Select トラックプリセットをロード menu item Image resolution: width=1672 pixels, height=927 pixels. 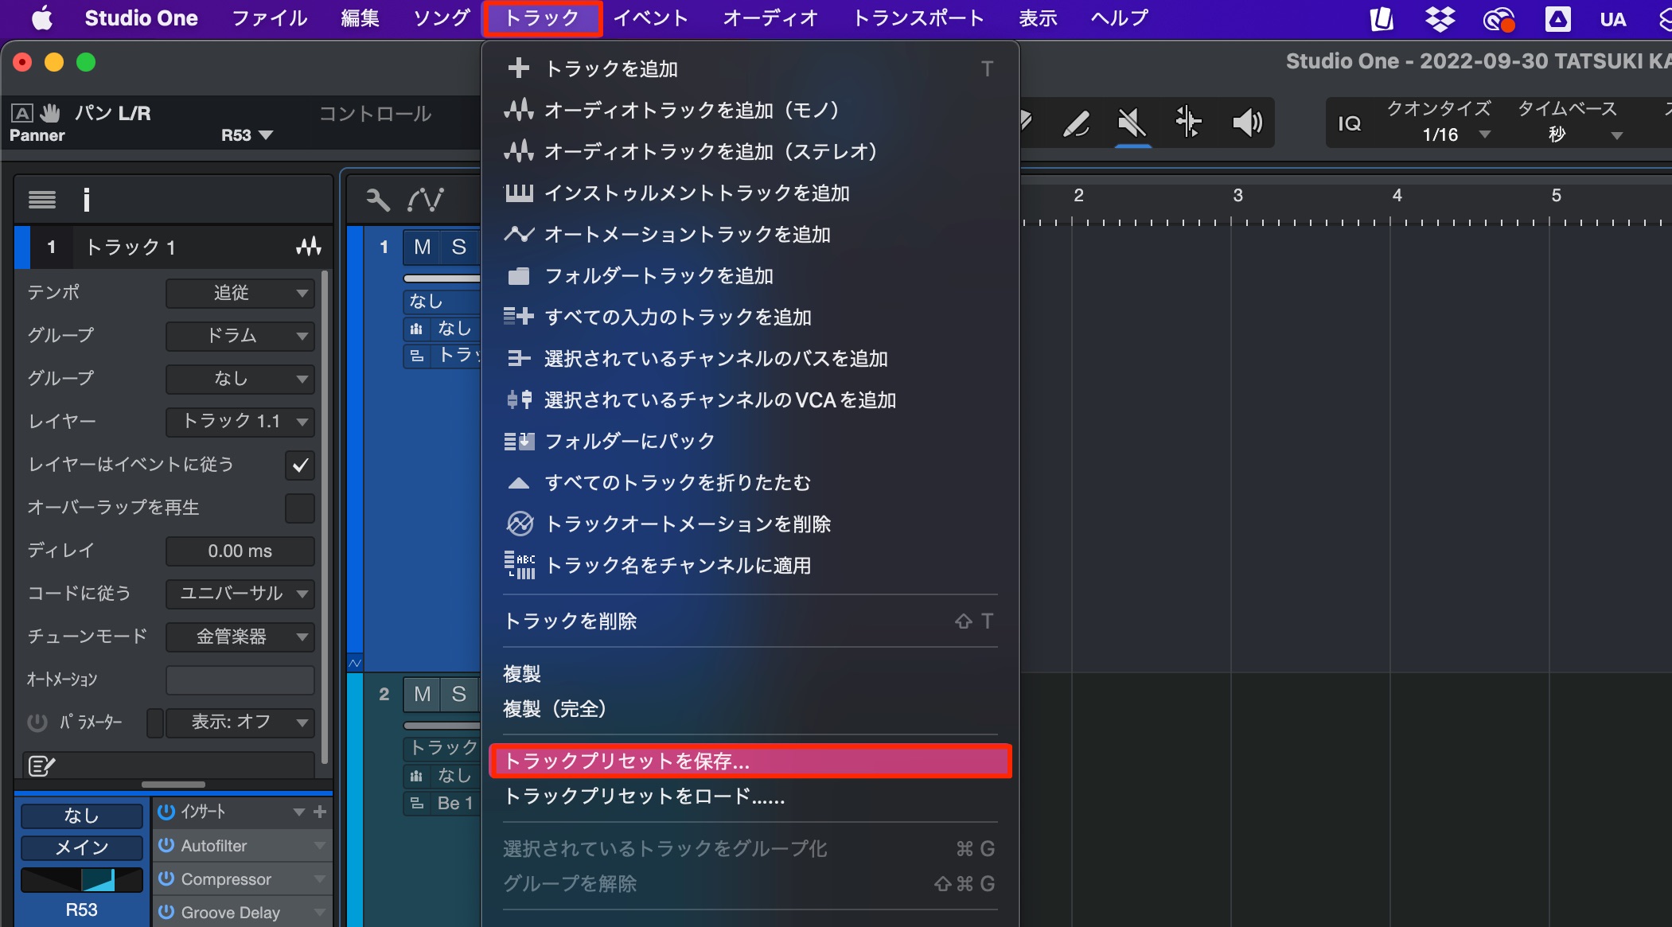click(x=750, y=797)
